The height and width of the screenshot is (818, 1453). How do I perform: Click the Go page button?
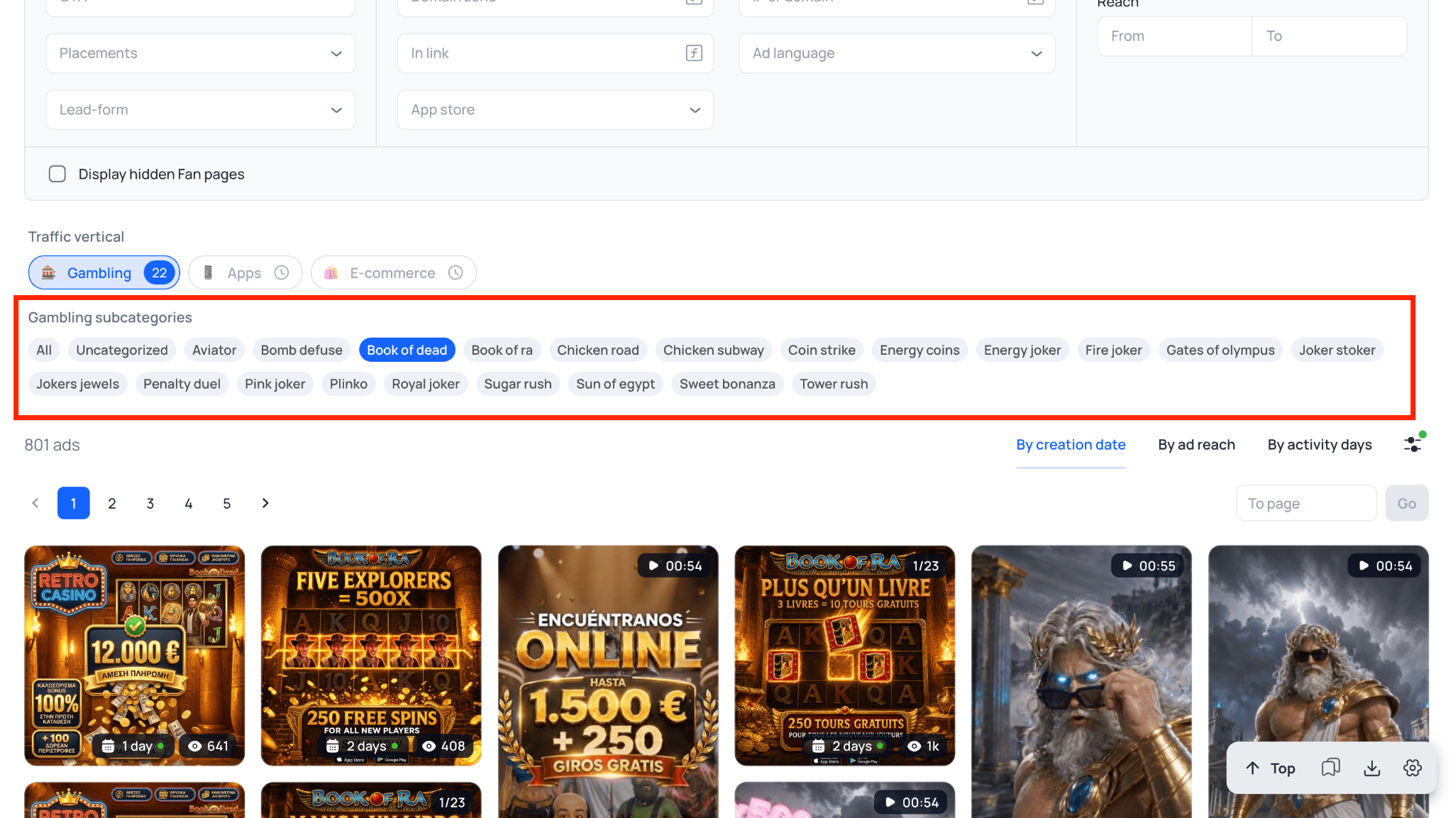(1407, 504)
